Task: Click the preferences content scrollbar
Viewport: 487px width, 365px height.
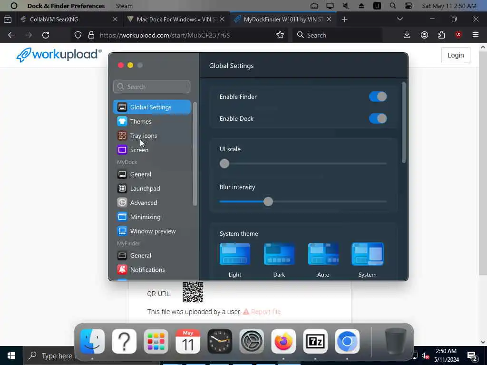Action: point(403,122)
